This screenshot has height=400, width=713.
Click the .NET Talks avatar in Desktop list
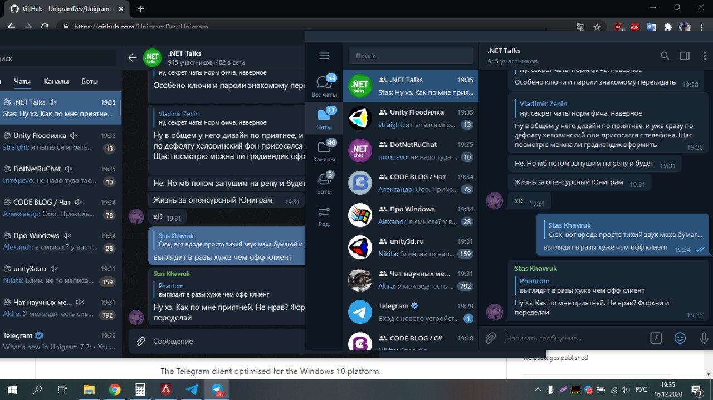click(x=360, y=86)
